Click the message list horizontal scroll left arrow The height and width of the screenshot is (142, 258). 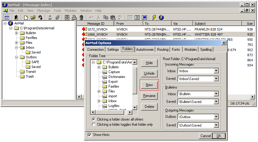(x=79, y=97)
